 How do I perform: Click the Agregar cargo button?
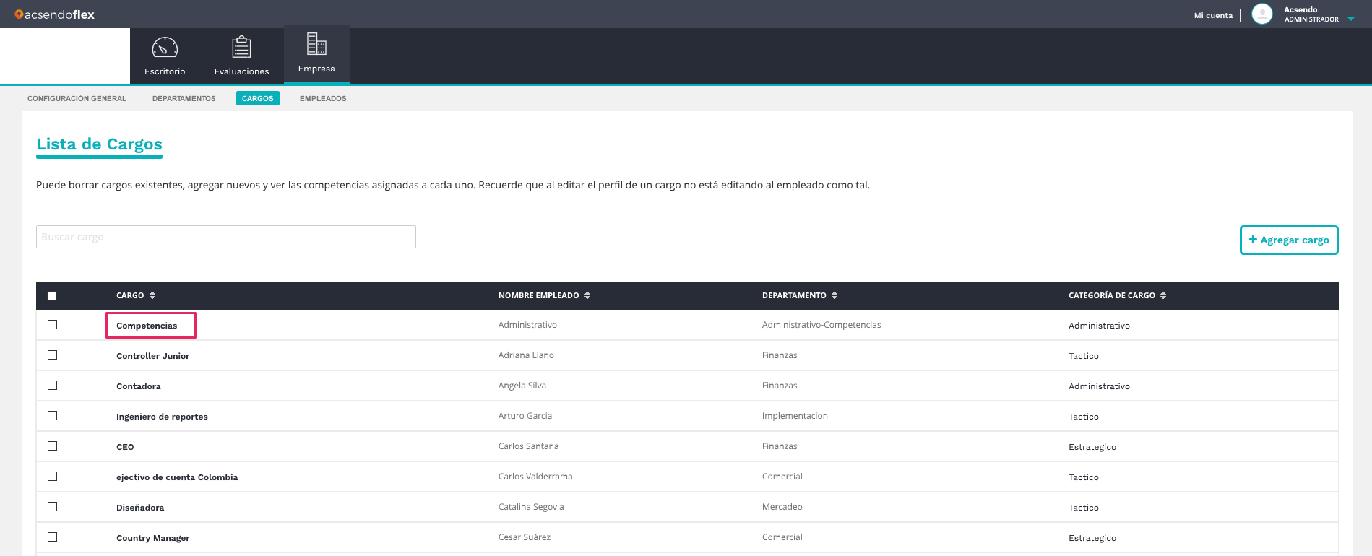coord(1289,240)
